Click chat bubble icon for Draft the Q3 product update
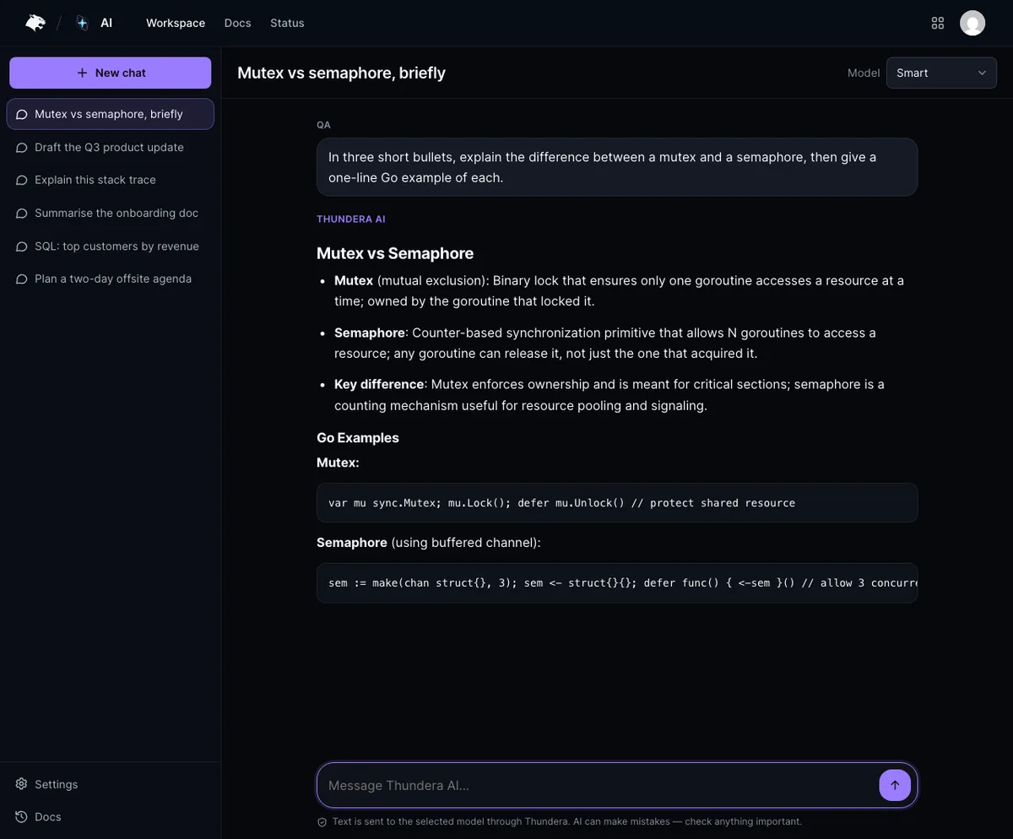 [x=22, y=147]
